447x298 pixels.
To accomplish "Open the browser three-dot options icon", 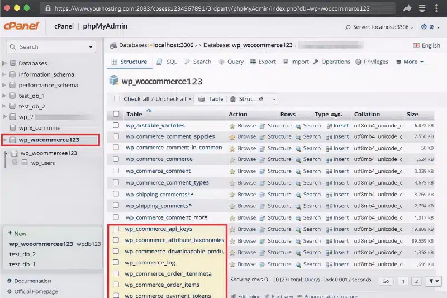I will pos(436,8).
